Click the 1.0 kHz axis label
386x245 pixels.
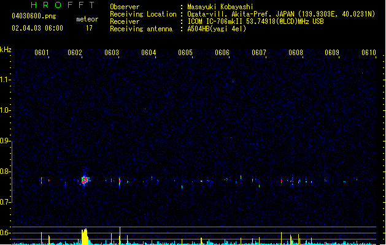coord(5,110)
